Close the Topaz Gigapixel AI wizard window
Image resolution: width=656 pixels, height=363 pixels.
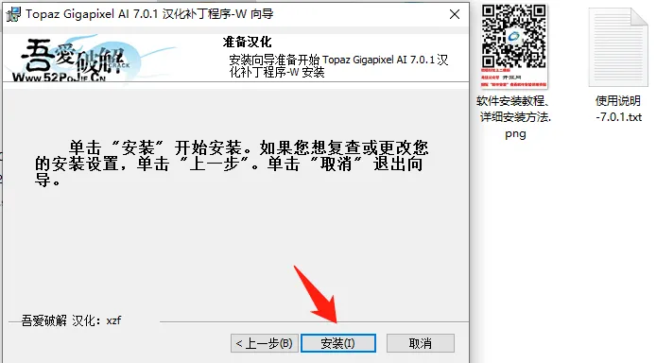[455, 14]
